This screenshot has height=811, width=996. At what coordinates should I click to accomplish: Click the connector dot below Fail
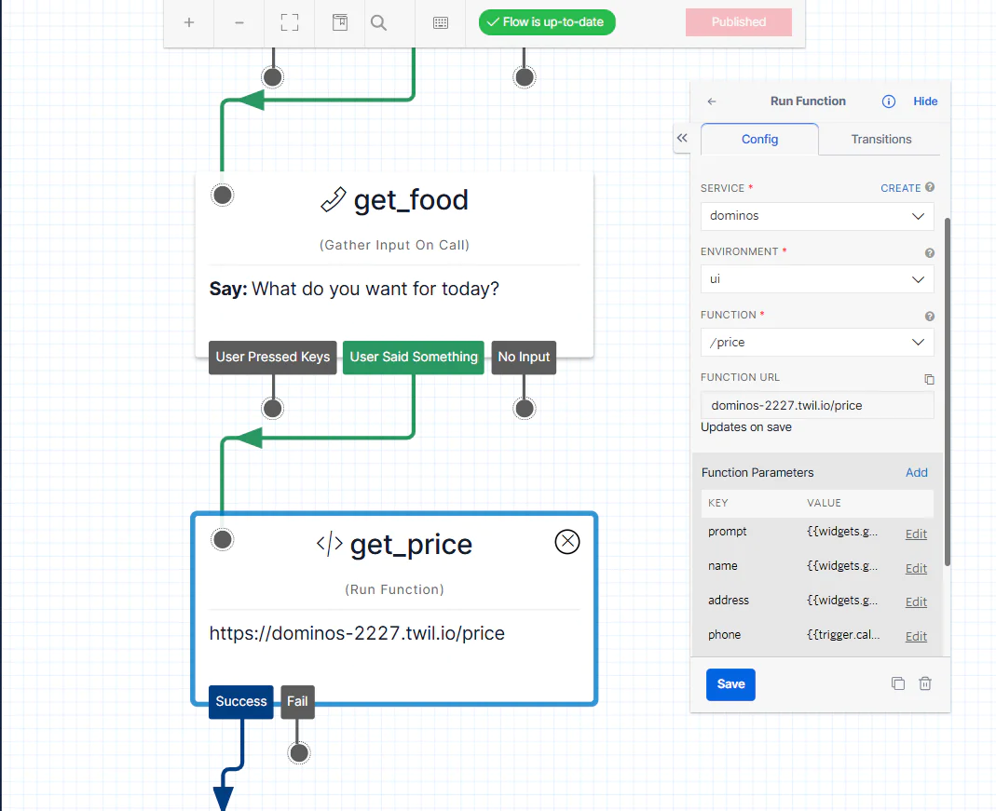298,753
